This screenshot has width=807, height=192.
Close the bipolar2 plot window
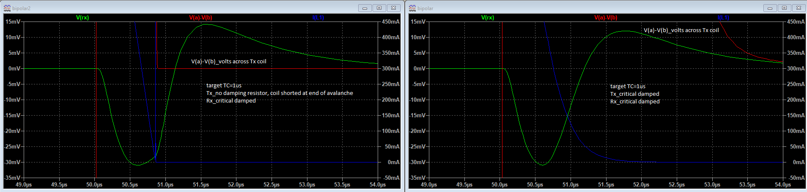pos(393,8)
